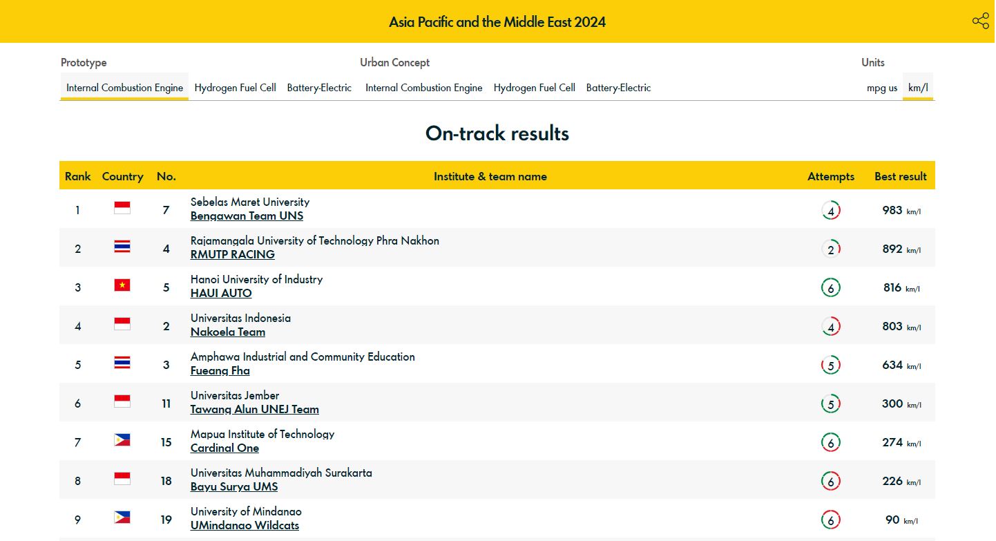Visit the Tawang Alun UNEJ Team page
This screenshot has width=996, height=541.
[254, 410]
